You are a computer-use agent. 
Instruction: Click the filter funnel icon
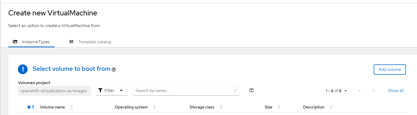click(x=100, y=91)
